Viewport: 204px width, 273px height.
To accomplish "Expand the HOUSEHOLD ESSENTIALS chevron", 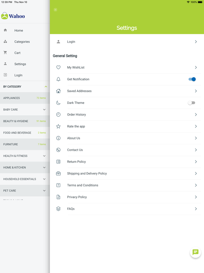I will (44, 179).
